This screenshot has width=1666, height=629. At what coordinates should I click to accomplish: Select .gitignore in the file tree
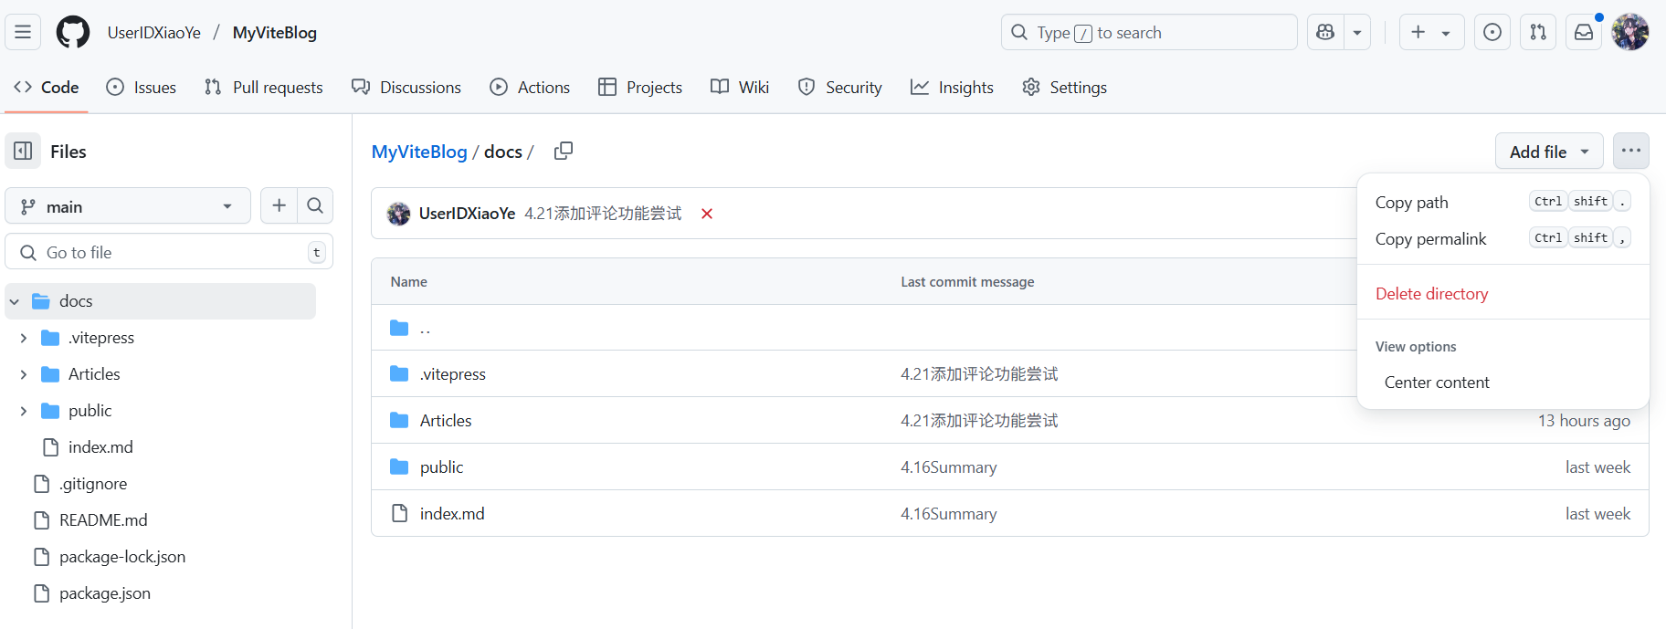coord(93,484)
